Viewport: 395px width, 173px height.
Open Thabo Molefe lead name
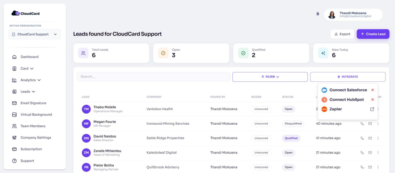pyautogui.click(x=105, y=107)
